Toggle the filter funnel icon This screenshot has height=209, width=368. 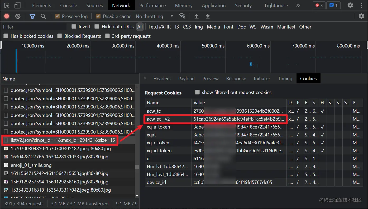tap(32, 16)
